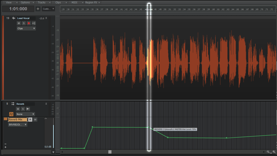Open Region FX menu dropdown arrow
Screen dimensions: 277x156
pos(99,2)
